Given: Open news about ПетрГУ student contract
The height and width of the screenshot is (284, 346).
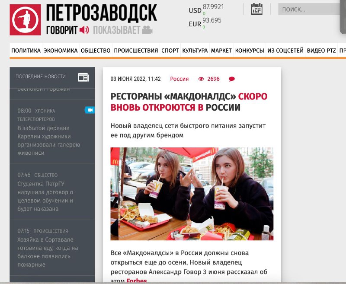Looking at the screenshot, I should 45,196.
